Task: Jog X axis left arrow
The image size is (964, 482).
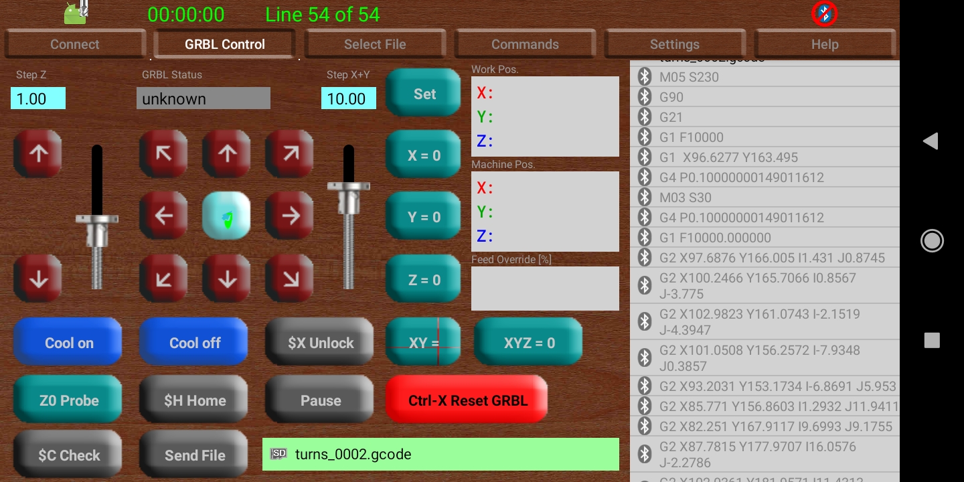Action: (x=163, y=216)
